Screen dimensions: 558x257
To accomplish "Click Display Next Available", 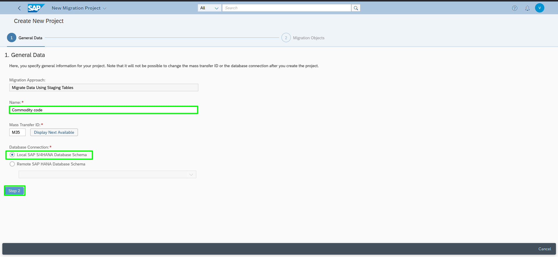I will (x=54, y=132).
